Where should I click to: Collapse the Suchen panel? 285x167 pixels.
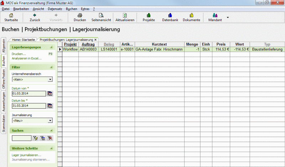pos(51,130)
